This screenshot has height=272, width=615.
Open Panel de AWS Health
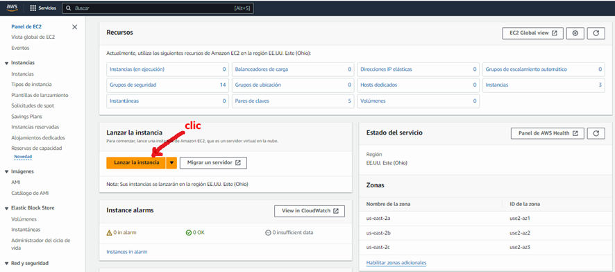(548, 133)
